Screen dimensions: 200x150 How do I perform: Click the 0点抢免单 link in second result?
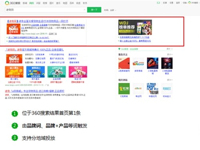[40, 54]
